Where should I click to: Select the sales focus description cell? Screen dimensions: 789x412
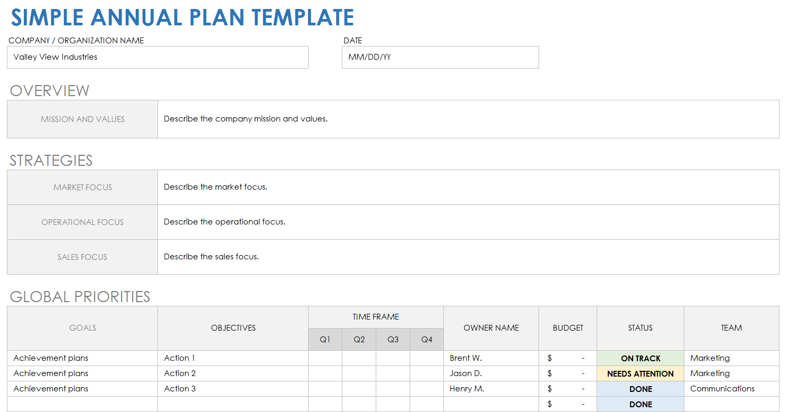(468, 257)
